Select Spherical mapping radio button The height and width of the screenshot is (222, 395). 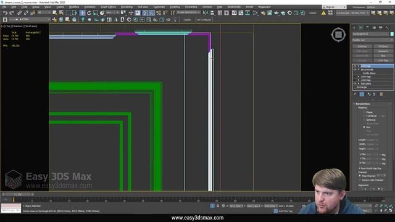[364, 120]
